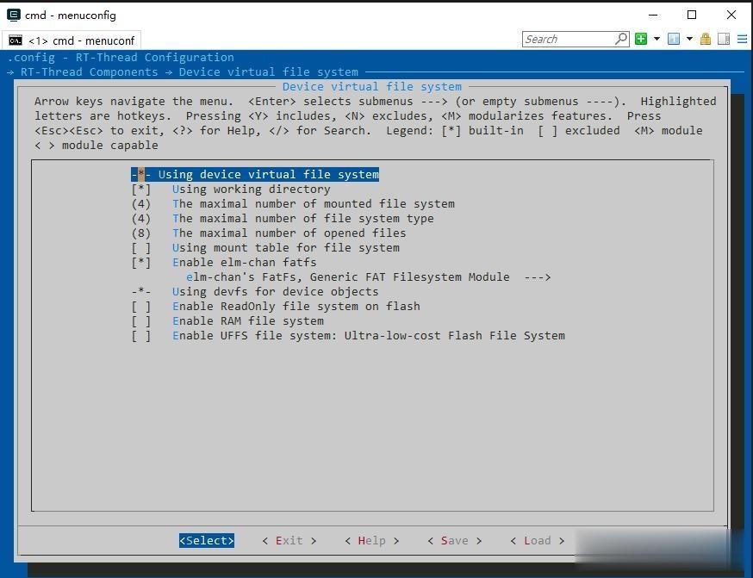Toggle the padlock lock icon
This screenshot has height=578, width=753.
coord(705,39)
